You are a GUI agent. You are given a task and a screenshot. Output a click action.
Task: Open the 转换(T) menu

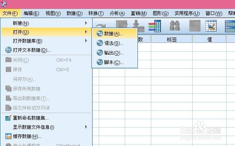click(x=96, y=13)
